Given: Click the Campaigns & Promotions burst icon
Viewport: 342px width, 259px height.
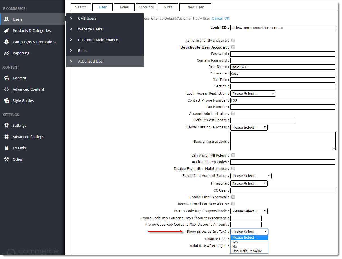Looking at the screenshot, I should [x=7, y=42].
